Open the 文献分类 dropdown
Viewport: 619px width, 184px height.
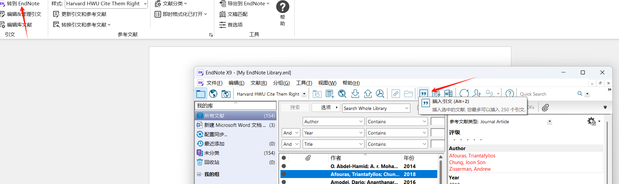[171, 4]
